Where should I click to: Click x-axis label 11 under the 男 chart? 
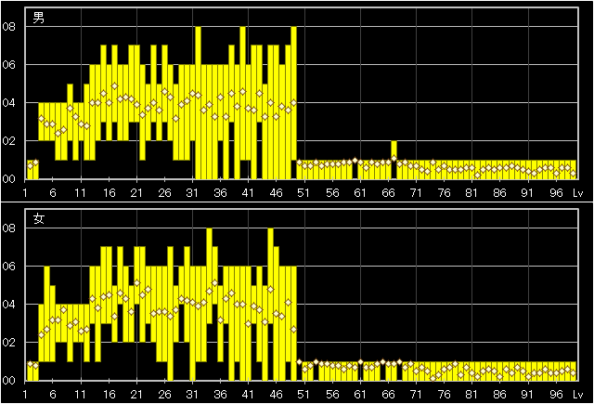pyautogui.click(x=81, y=193)
